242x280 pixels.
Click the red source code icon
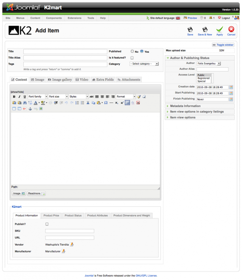[25, 109]
